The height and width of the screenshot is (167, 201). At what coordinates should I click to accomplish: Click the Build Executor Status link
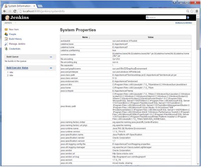[x=17, y=68]
